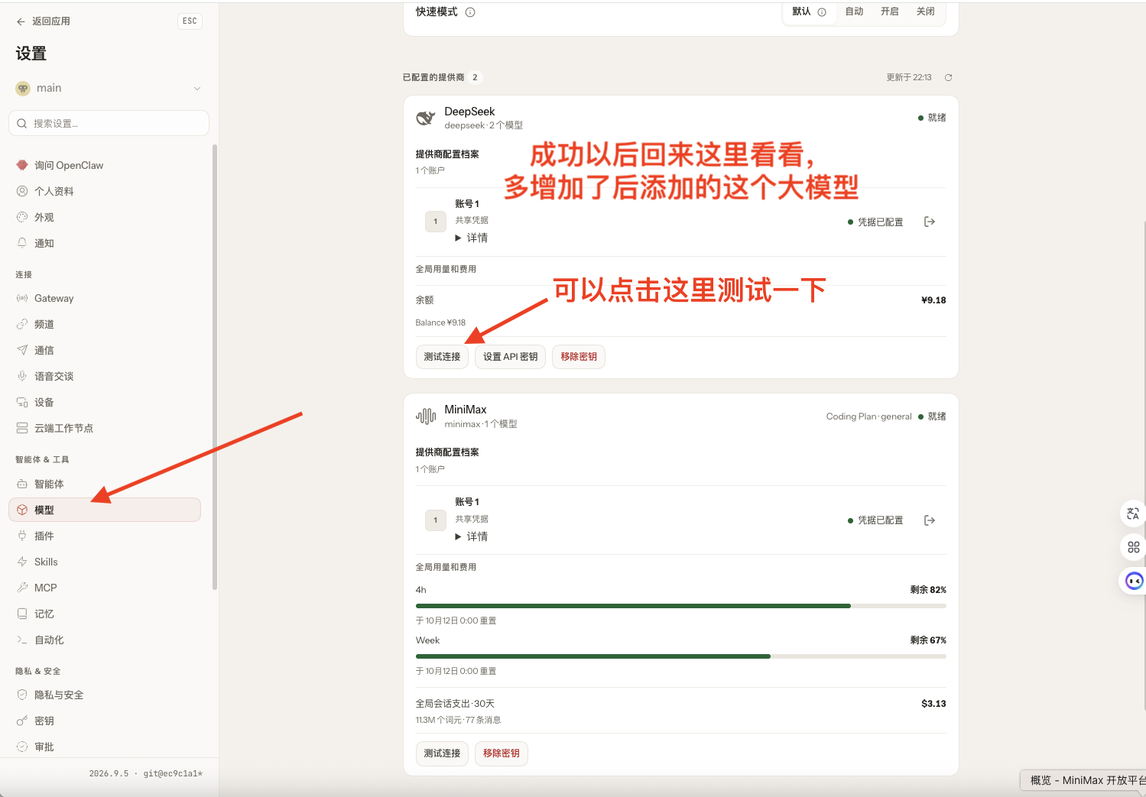1146x797 pixels.
Task: Select 开启 for 快速模式
Action: point(889,11)
